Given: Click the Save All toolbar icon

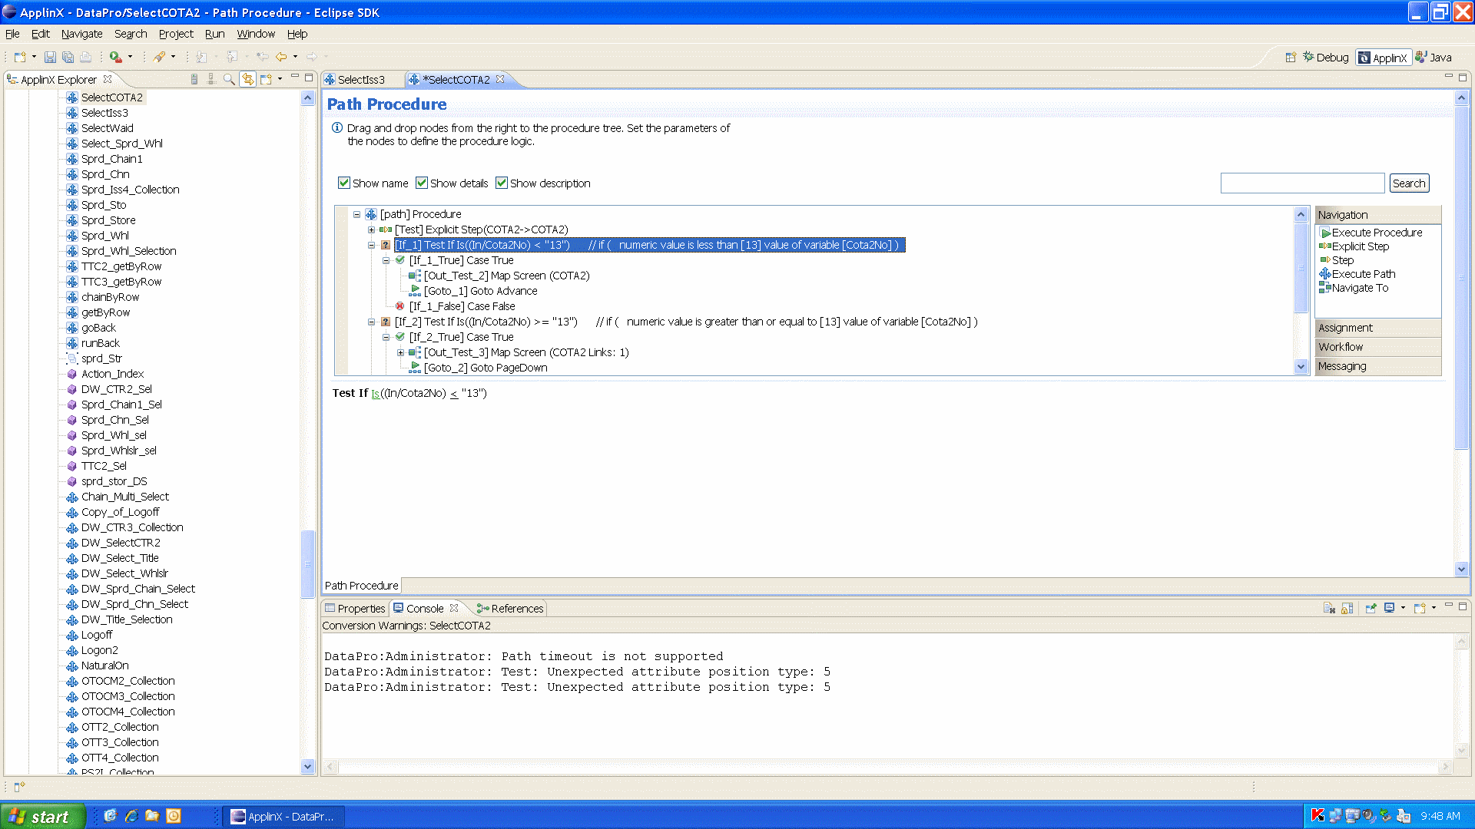Looking at the screenshot, I should 68,57.
